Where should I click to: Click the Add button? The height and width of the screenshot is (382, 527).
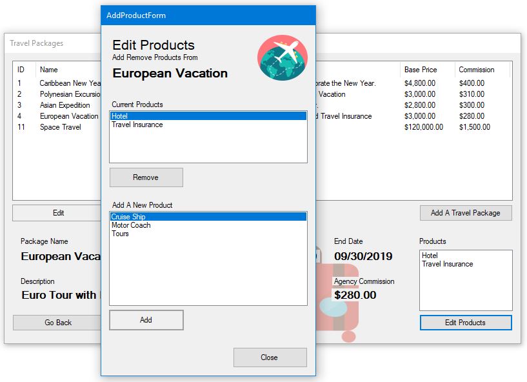click(x=146, y=320)
